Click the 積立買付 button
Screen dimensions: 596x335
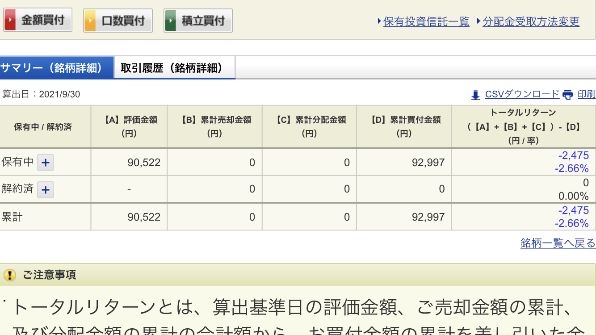[x=198, y=21]
